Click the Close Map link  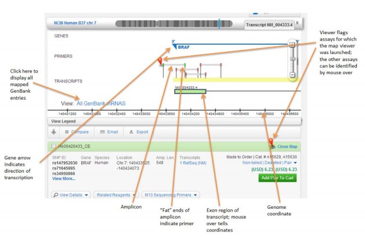click(287, 147)
